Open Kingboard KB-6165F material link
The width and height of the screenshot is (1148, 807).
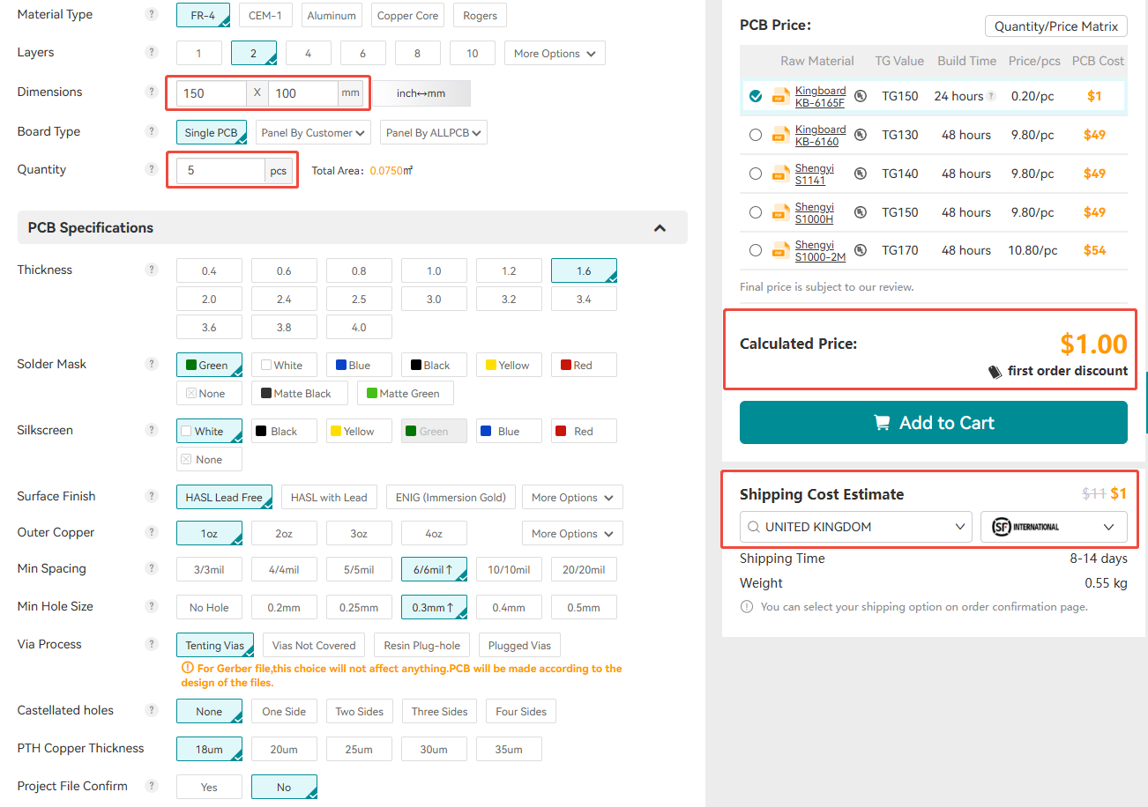point(820,96)
